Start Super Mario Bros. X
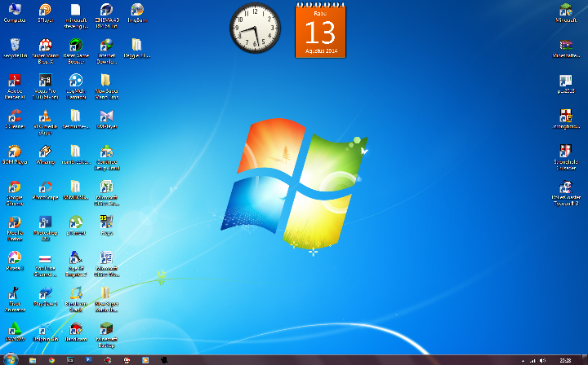The image size is (588, 365). (46, 51)
